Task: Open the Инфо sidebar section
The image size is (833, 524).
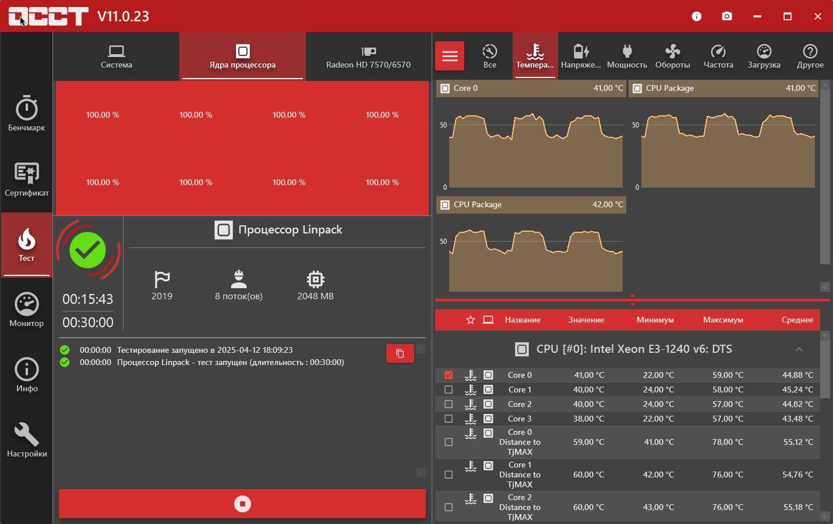Action: coord(27,375)
